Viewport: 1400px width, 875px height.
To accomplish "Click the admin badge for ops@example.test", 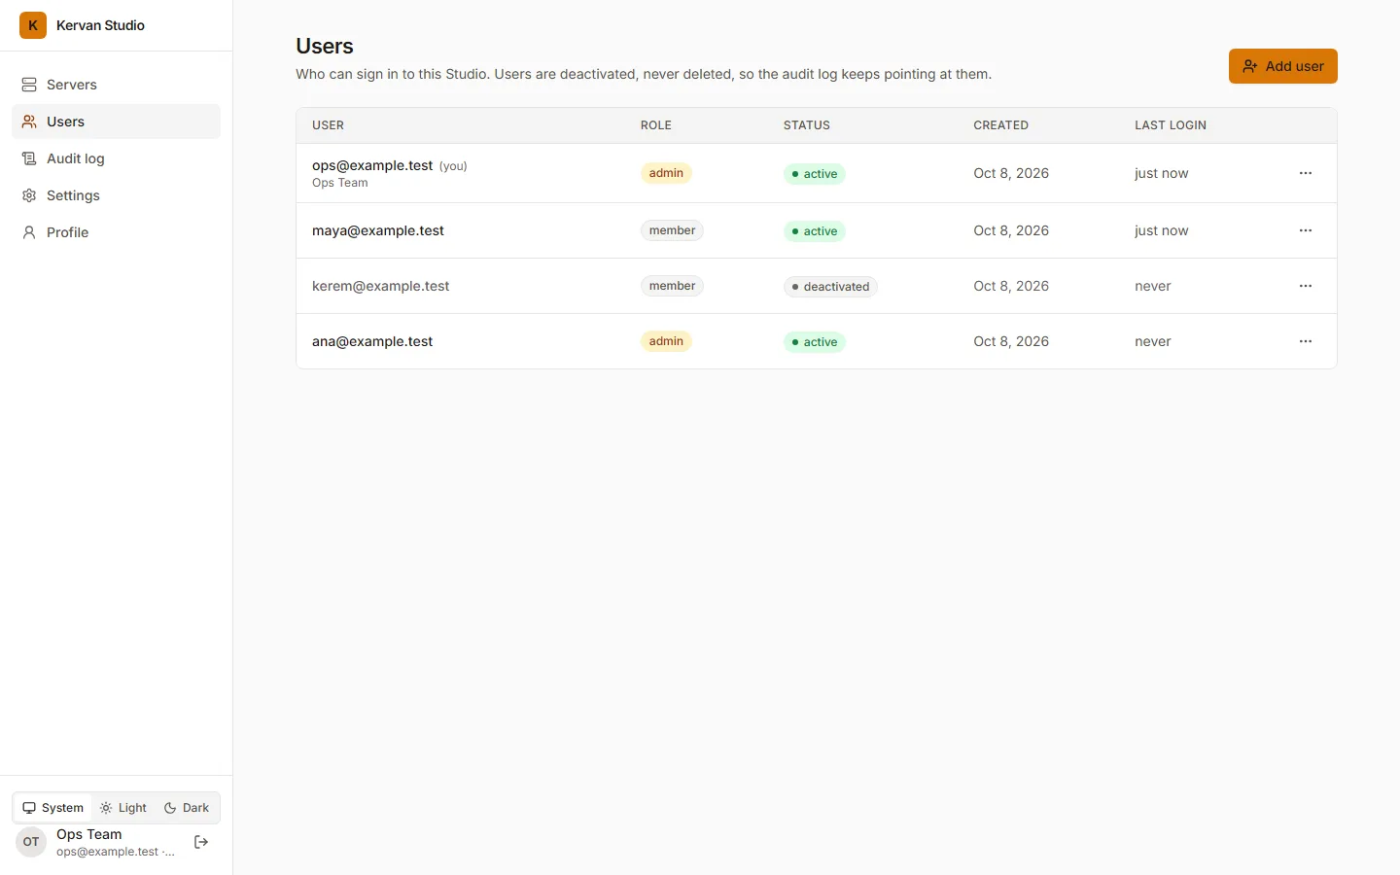I will (666, 173).
